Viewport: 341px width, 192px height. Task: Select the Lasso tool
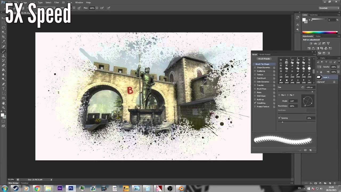point(3,27)
